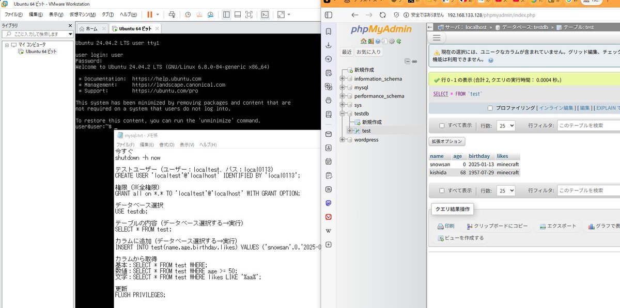Image resolution: width=620 pixels, height=308 pixels.
Task: Open the Wikipedia panel in browser sidebar
Action: pos(329,230)
